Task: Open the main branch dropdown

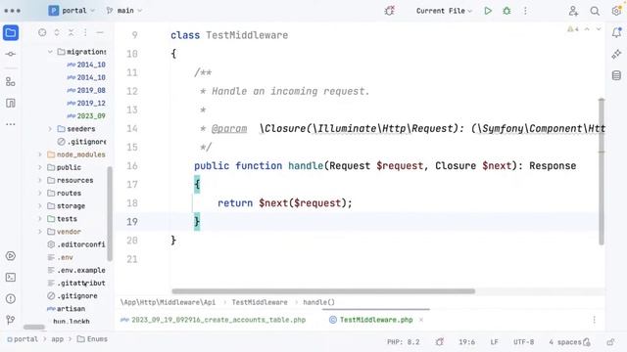Action: point(124,11)
